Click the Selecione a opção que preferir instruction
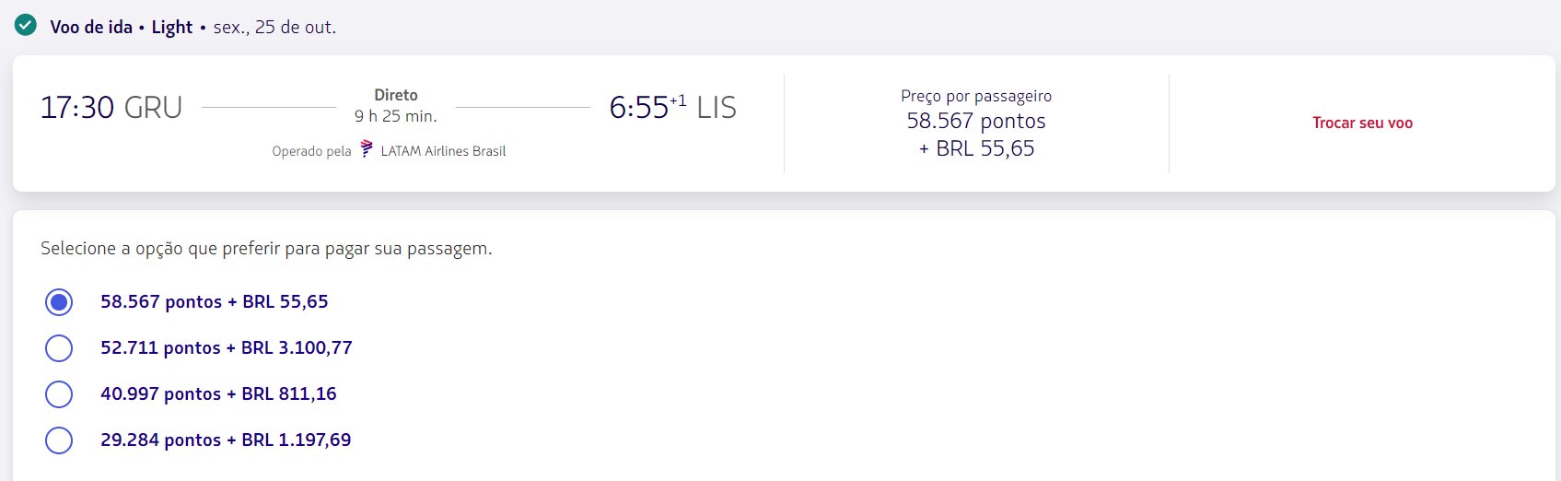1561x481 pixels. tap(266, 249)
